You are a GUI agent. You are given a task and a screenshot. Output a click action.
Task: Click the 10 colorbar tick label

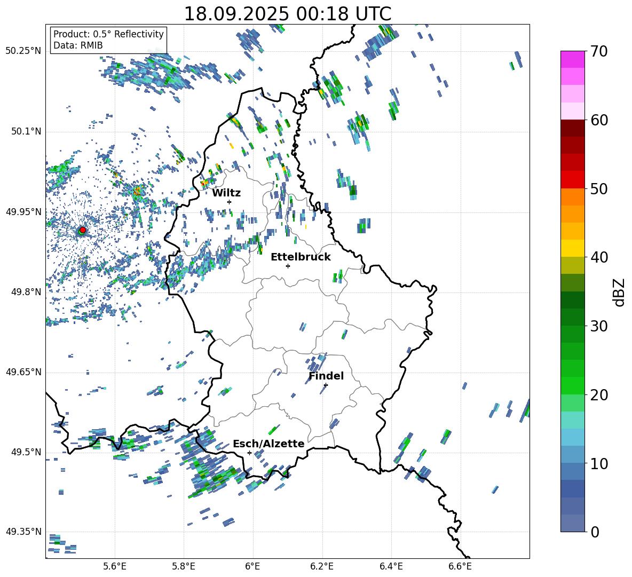(x=599, y=463)
